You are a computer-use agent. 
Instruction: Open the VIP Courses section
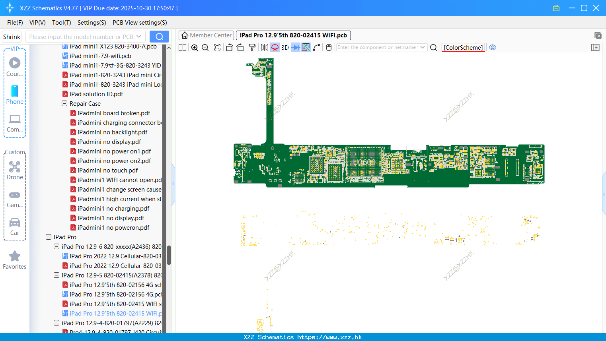15,67
